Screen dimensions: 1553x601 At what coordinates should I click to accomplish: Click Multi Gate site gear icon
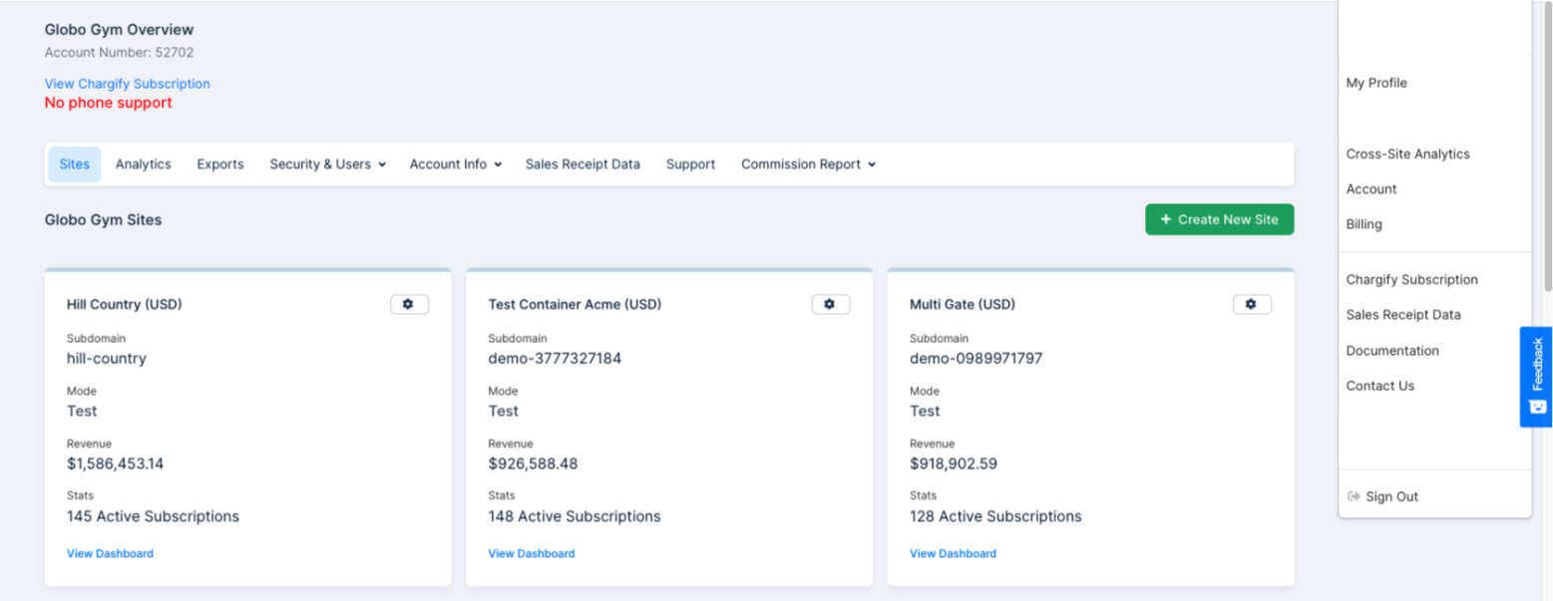[1252, 304]
